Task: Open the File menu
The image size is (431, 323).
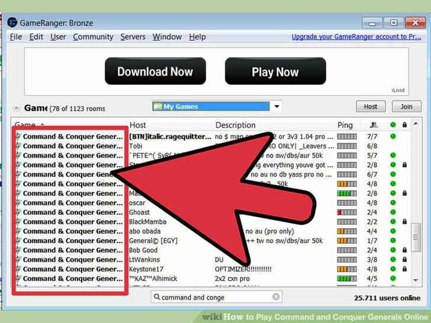Action: (15, 37)
